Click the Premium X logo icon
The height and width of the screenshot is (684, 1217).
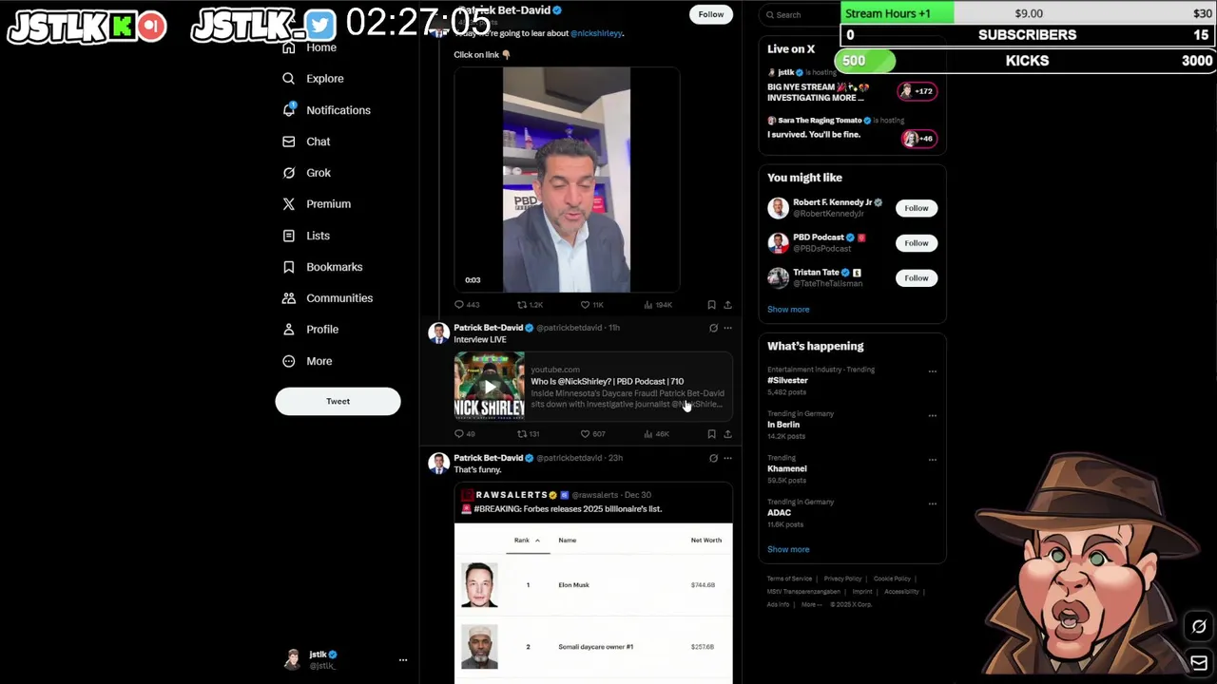(x=289, y=204)
